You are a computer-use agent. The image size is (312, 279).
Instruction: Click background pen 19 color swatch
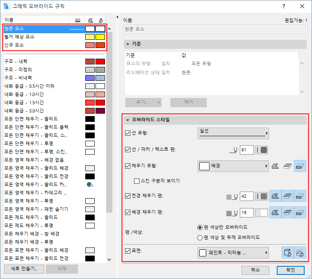click(x=262, y=213)
